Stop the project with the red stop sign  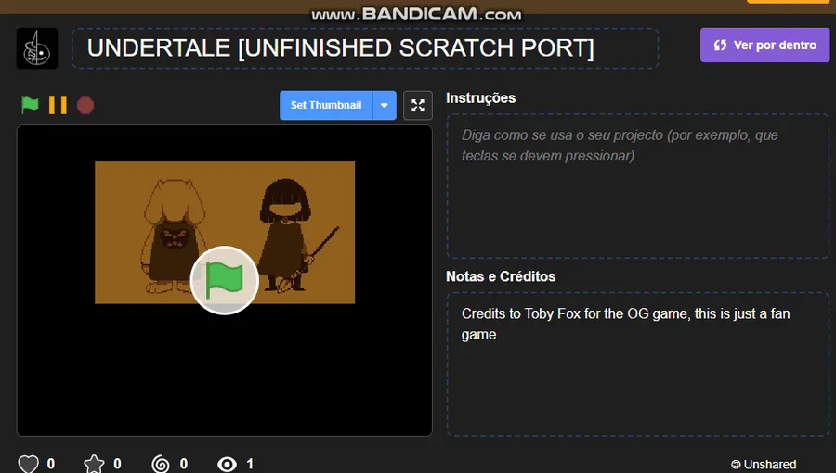pos(85,106)
